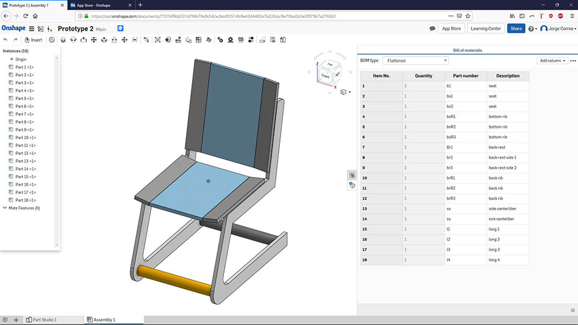Open the BOM table icon on right edge
The image size is (578, 325).
click(352, 175)
